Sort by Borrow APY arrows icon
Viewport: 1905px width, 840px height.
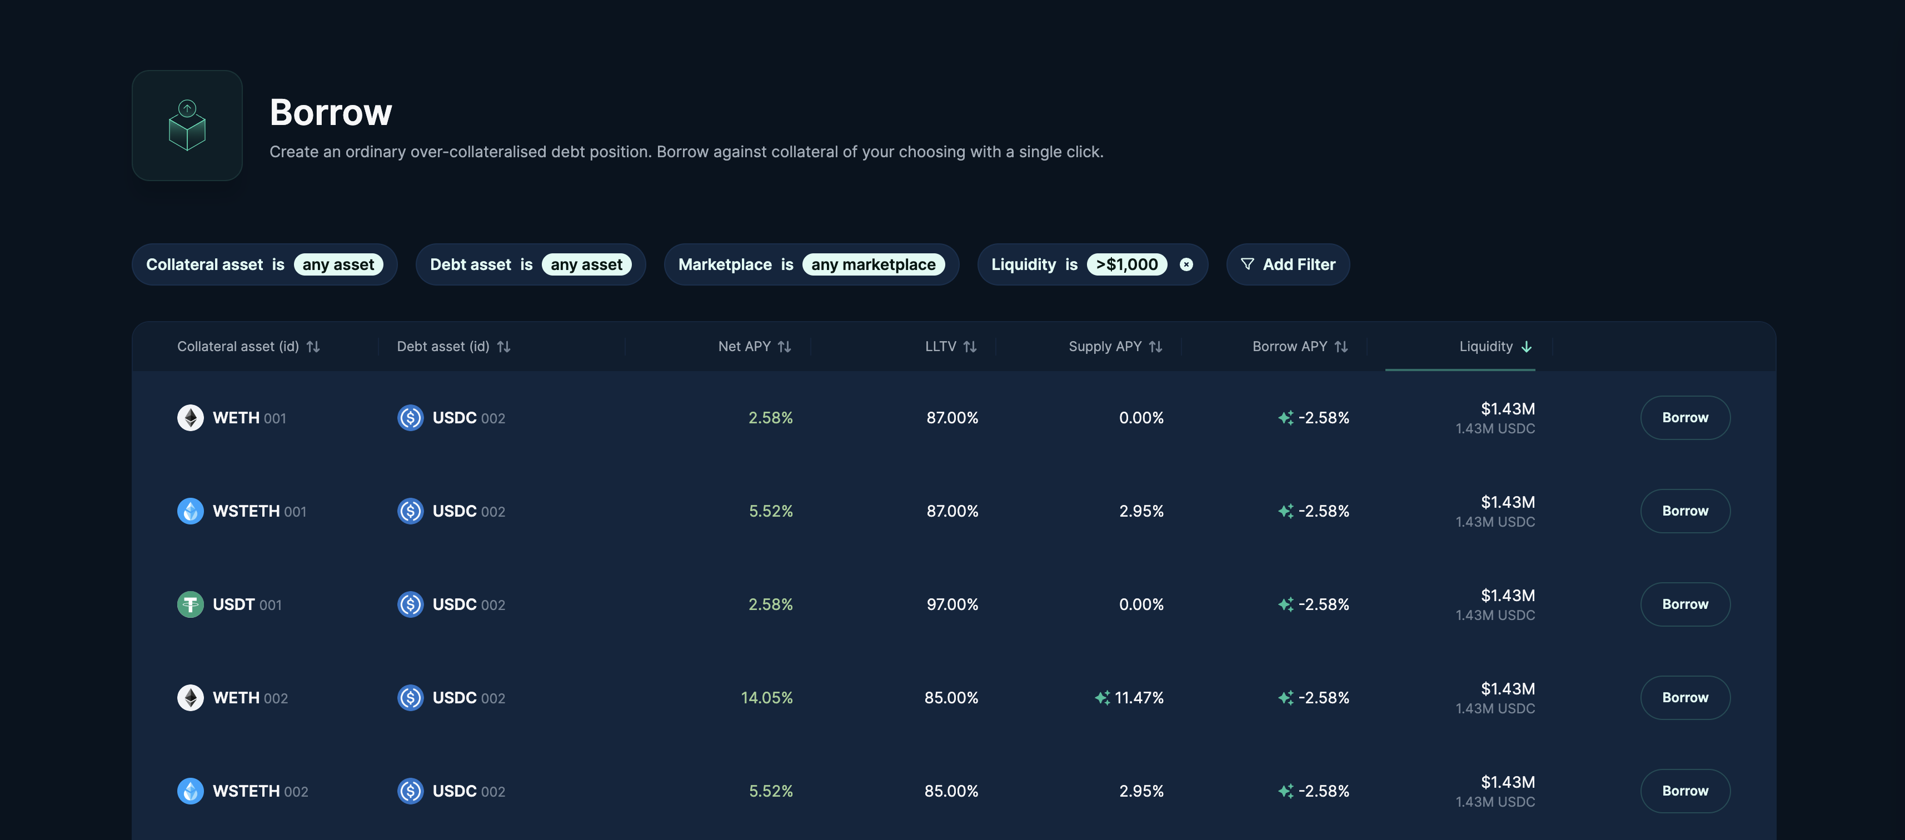pos(1342,347)
